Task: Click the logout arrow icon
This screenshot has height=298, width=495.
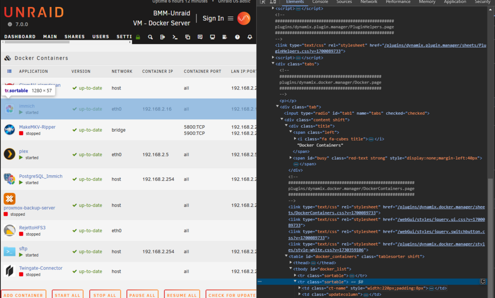Action: [x=162, y=37]
